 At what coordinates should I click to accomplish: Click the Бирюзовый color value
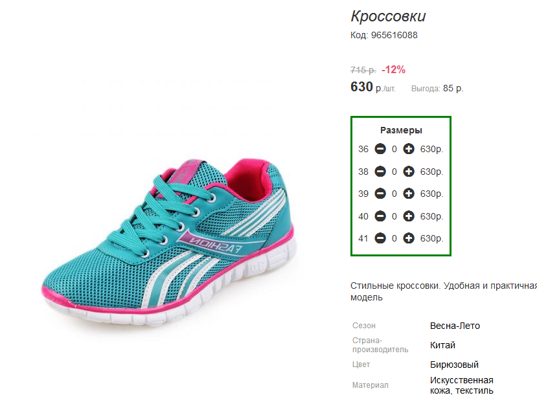pos(454,365)
